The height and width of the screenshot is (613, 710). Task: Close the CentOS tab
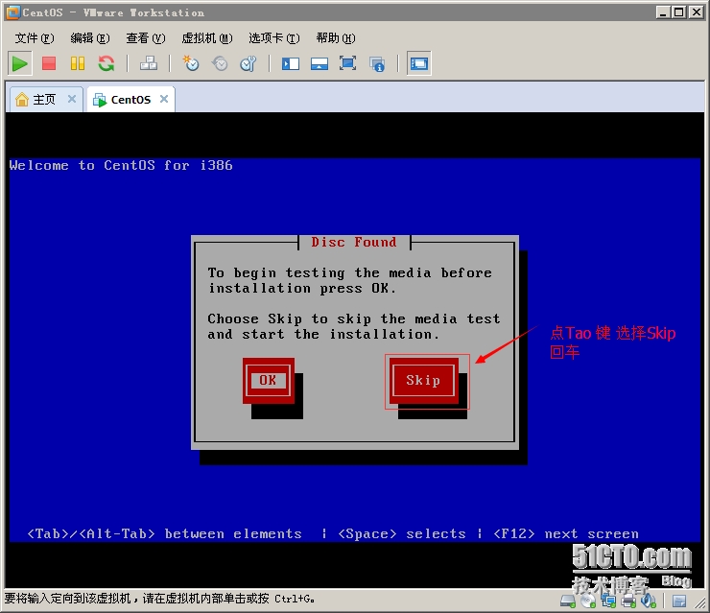pos(164,99)
